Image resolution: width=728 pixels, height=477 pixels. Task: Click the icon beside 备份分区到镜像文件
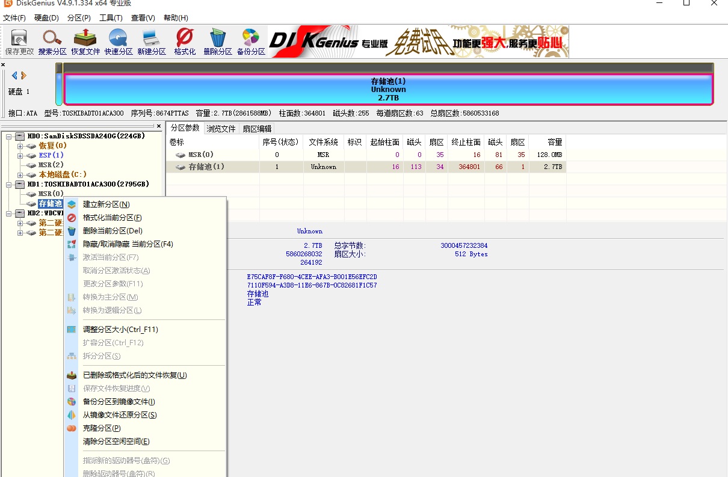[x=72, y=402]
